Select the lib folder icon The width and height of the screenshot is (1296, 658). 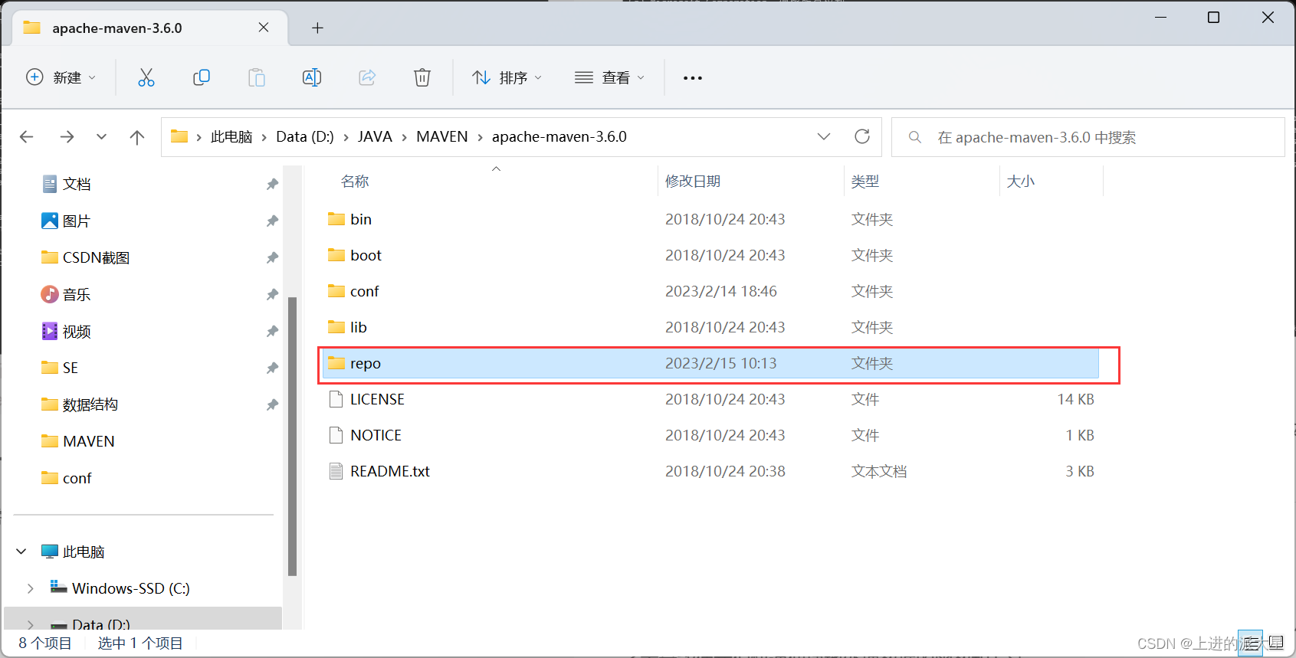pos(336,327)
